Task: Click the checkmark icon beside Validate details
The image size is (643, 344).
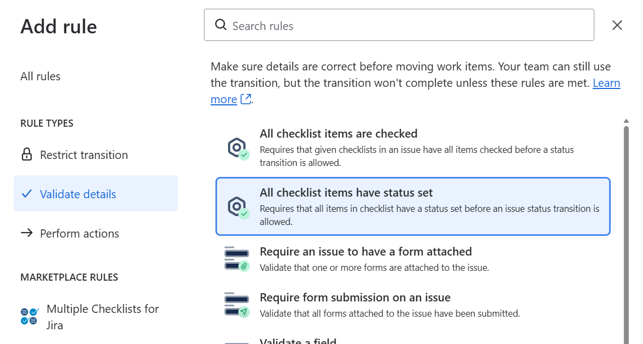Action: pyautogui.click(x=27, y=194)
